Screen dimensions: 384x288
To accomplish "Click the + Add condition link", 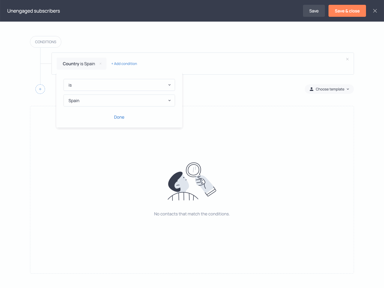I will [x=124, y=64].
